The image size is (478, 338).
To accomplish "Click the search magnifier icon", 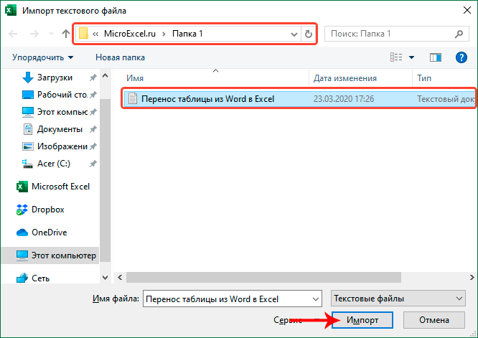I will pos(459,34).
